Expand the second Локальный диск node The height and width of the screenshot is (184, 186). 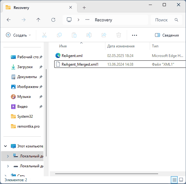pyautogui.click(x=8, y=166)
